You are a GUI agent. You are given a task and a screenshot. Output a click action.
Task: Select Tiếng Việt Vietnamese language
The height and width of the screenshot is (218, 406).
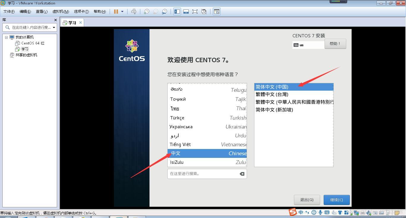(207, 145)
